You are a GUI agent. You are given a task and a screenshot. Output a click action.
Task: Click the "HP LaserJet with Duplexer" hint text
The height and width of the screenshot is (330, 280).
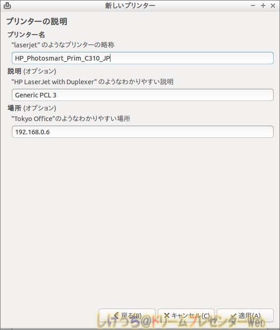(92, 81)
